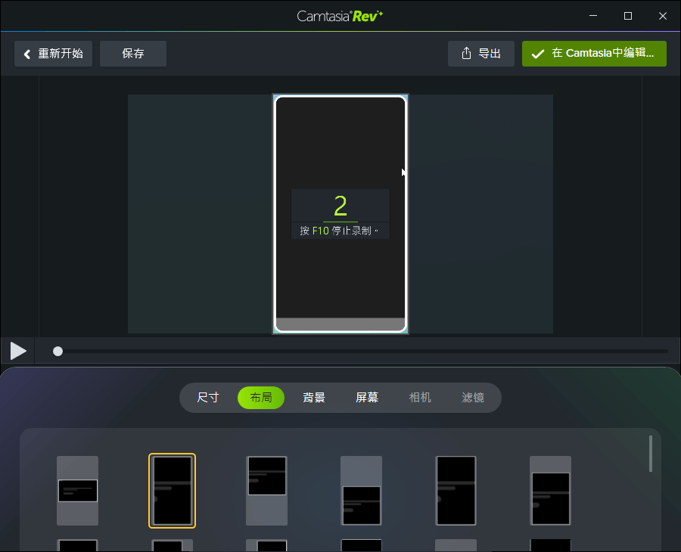Switch to the 尺寸 tab
The height and width of the screenshot is (552, 681).
click(208, 398)
